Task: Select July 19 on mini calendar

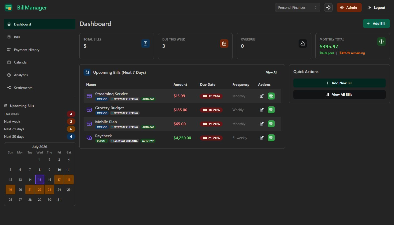Action: (11, 189)
